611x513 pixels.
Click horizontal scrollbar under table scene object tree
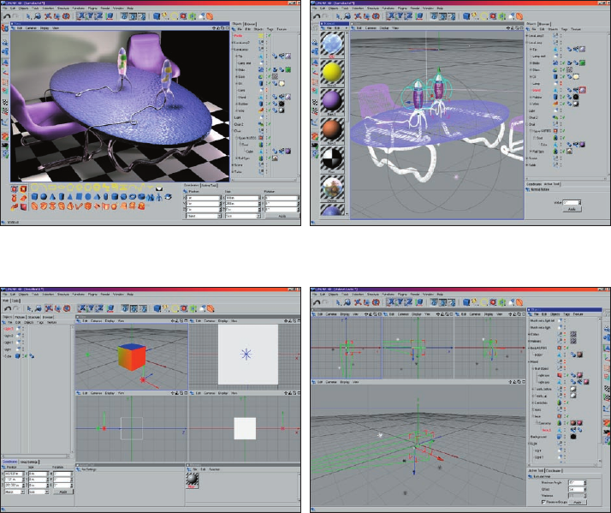pyautogui.click(x=264, y=180)
